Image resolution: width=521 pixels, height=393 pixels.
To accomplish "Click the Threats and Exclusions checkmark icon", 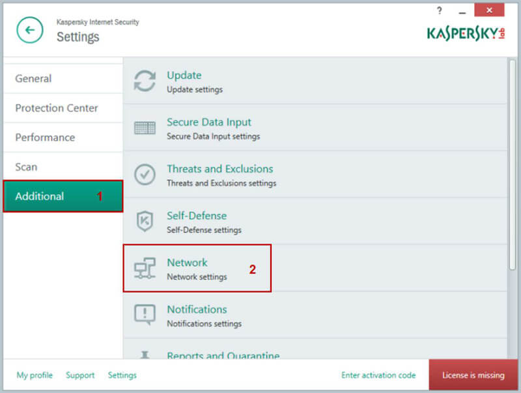I will click(x=145, y=174).
